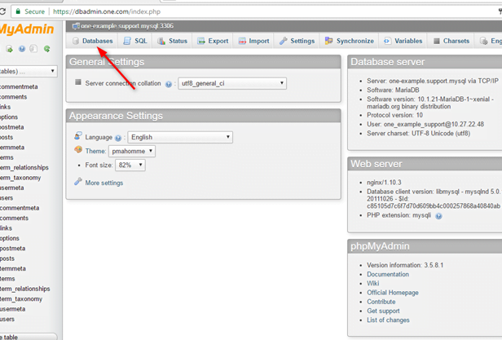Image resolution: width=502 pixels, height=340 pixels.
Task: Click the Language person icon
Action: pyautogui.click(x=78, y=136)
